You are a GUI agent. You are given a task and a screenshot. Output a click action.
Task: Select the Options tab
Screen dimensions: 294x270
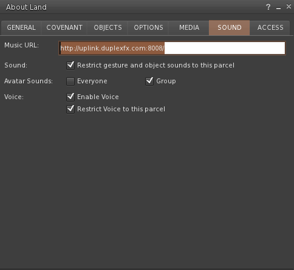[148, 27]
